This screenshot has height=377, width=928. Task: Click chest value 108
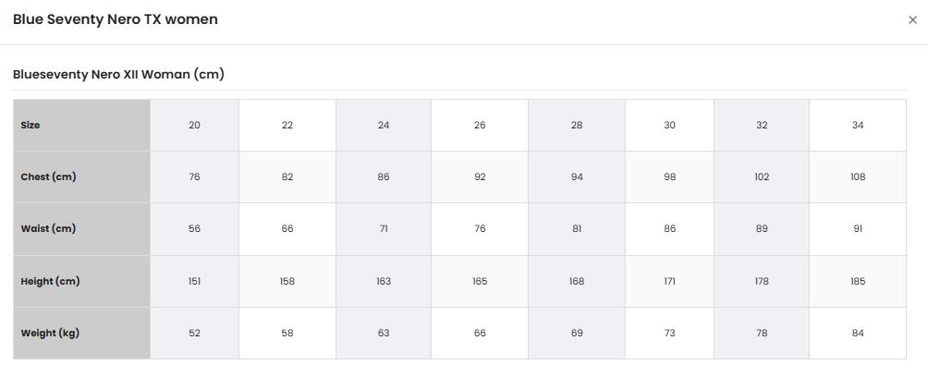tap(858, 177)
